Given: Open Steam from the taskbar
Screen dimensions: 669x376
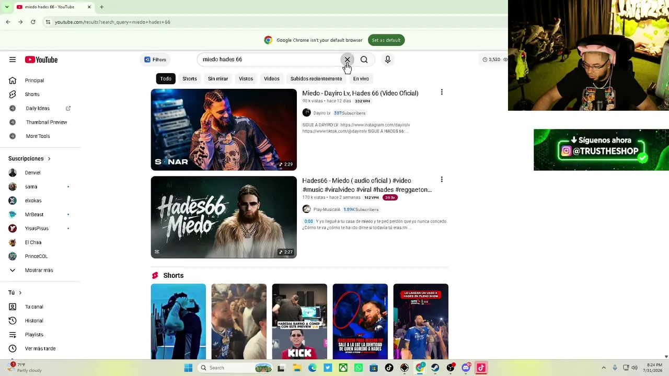Looking at the screenshot, I should (435, 368).
